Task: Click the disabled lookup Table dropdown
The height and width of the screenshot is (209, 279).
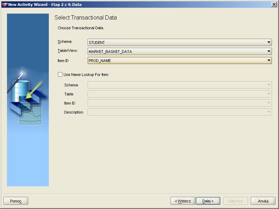Action: 180,94
